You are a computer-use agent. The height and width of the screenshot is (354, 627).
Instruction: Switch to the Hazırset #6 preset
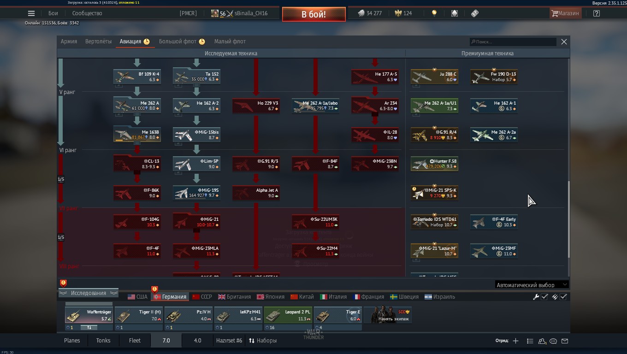(229, 341)
